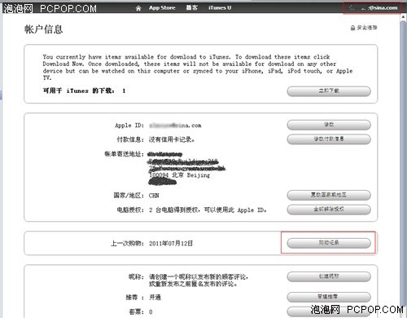Click the CHN country value
The height and width of the screenshot is (318, 407).
(154, 196)
